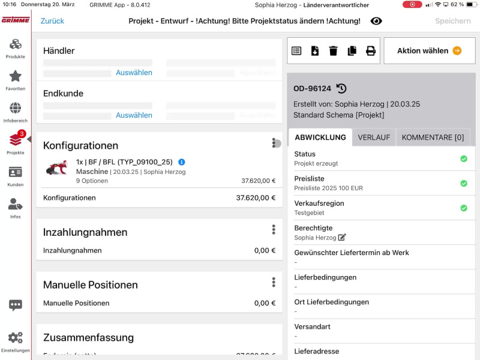Click the green check for Verkaufsregion
480x360 pixels.
tap(464, 208)
